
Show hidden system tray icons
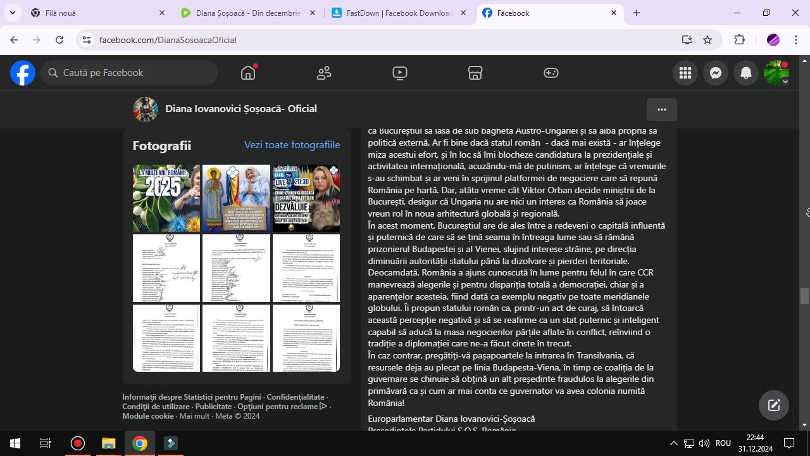pyautogui.click(x=673, y=443)
